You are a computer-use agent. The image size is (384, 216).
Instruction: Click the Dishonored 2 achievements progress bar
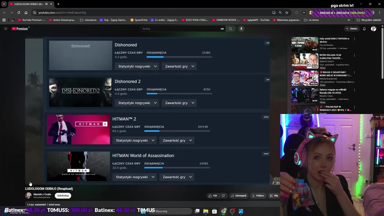click(x=179, y=94)
